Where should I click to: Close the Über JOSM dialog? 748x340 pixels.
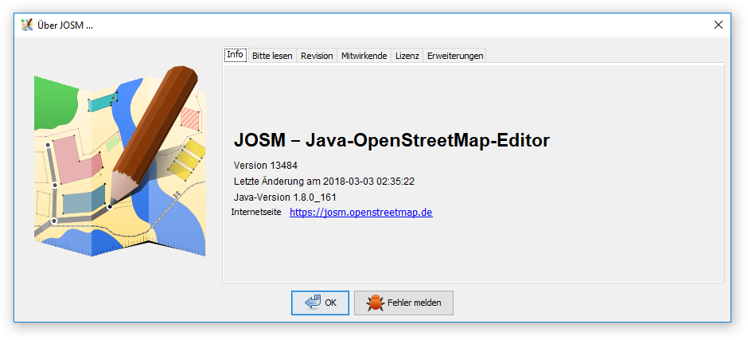pos(718,25)
